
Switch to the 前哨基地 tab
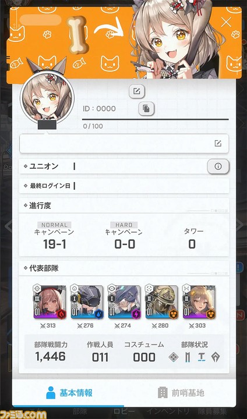181,393
